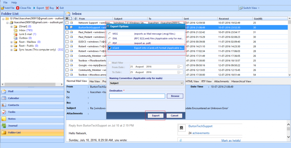Check the Network Support email checkbox

[67, 23]
